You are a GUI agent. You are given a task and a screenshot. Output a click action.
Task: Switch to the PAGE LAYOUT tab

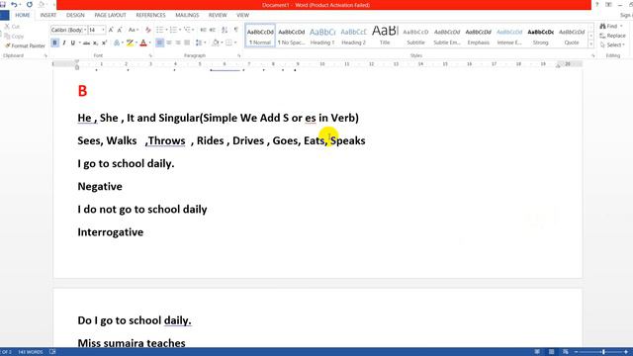tap(110, 15)
